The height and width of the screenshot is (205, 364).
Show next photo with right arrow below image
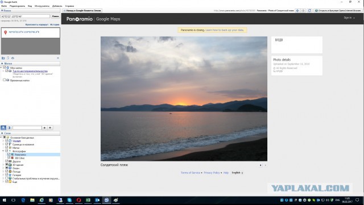click(266, 165)
